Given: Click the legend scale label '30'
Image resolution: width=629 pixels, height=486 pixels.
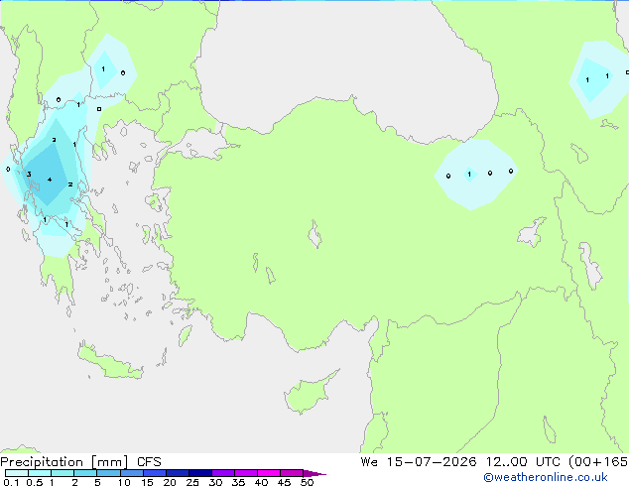Looking at the screenshot, I should tap(215, 482).
